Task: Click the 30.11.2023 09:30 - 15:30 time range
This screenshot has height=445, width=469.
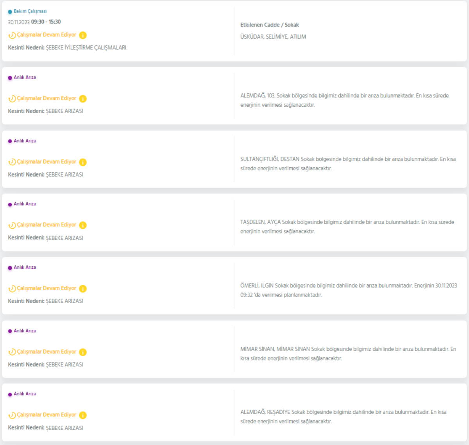Action: (x=34, y=22)
